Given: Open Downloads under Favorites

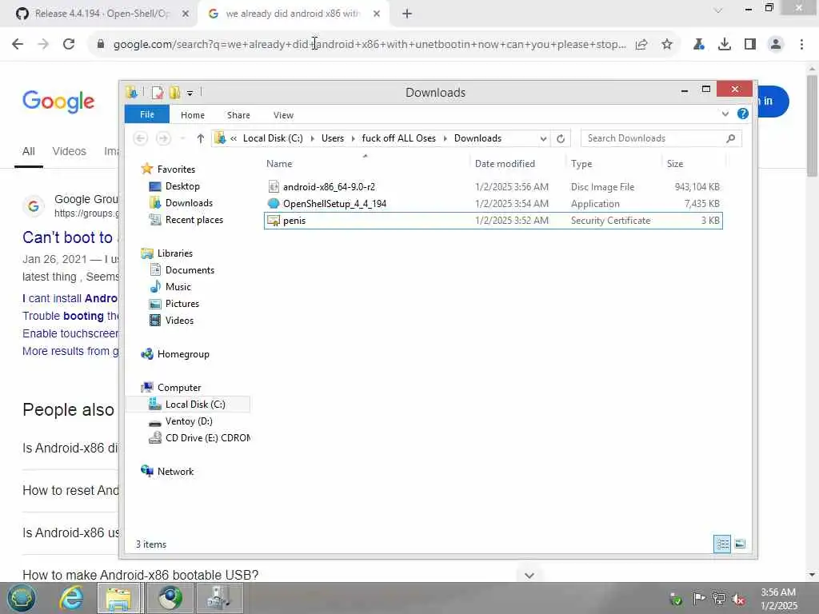Looking at the screenshot, I should coord(189,203).
